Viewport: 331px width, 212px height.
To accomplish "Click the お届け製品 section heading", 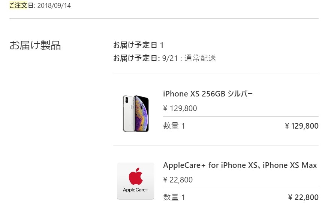I will (35, 45).
